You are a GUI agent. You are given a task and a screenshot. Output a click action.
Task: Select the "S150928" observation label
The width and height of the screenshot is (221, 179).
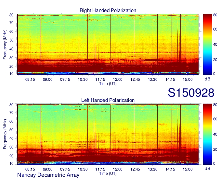pos(191,93)
